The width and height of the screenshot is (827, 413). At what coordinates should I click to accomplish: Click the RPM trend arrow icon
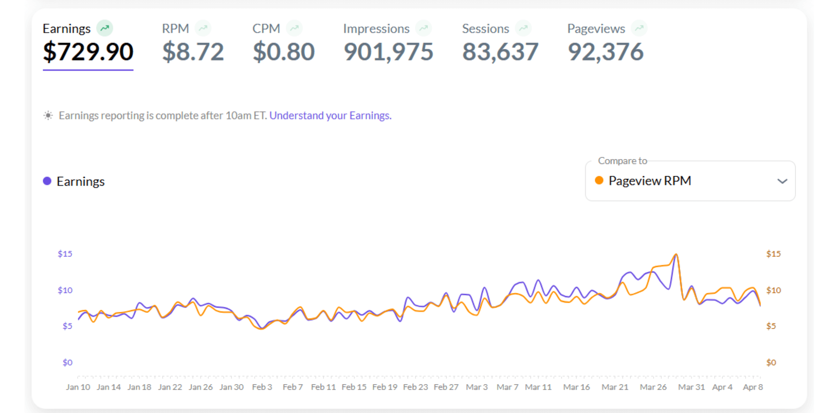[203, 28]
